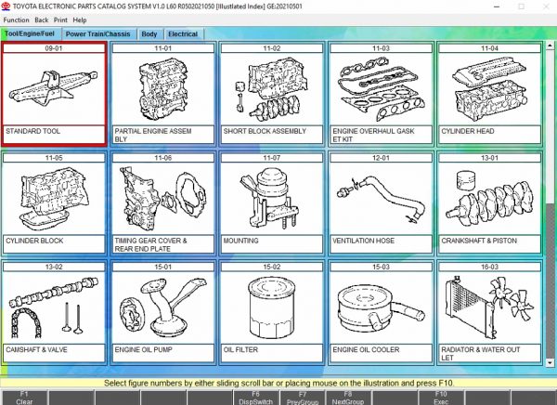Click the CAMSHAFT & VALVE caption text
557x405 pixels.
[36, 350]
